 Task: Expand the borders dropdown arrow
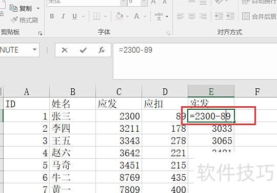tap(106, 16)
